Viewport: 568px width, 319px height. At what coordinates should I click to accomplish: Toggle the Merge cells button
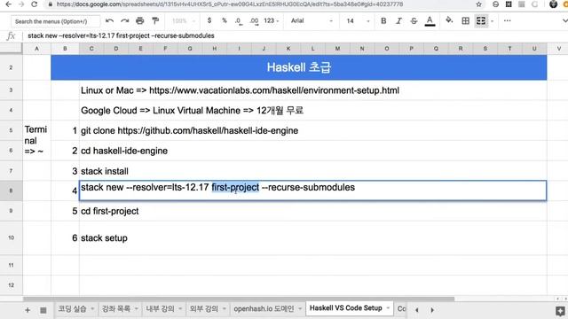pos(481,21)
